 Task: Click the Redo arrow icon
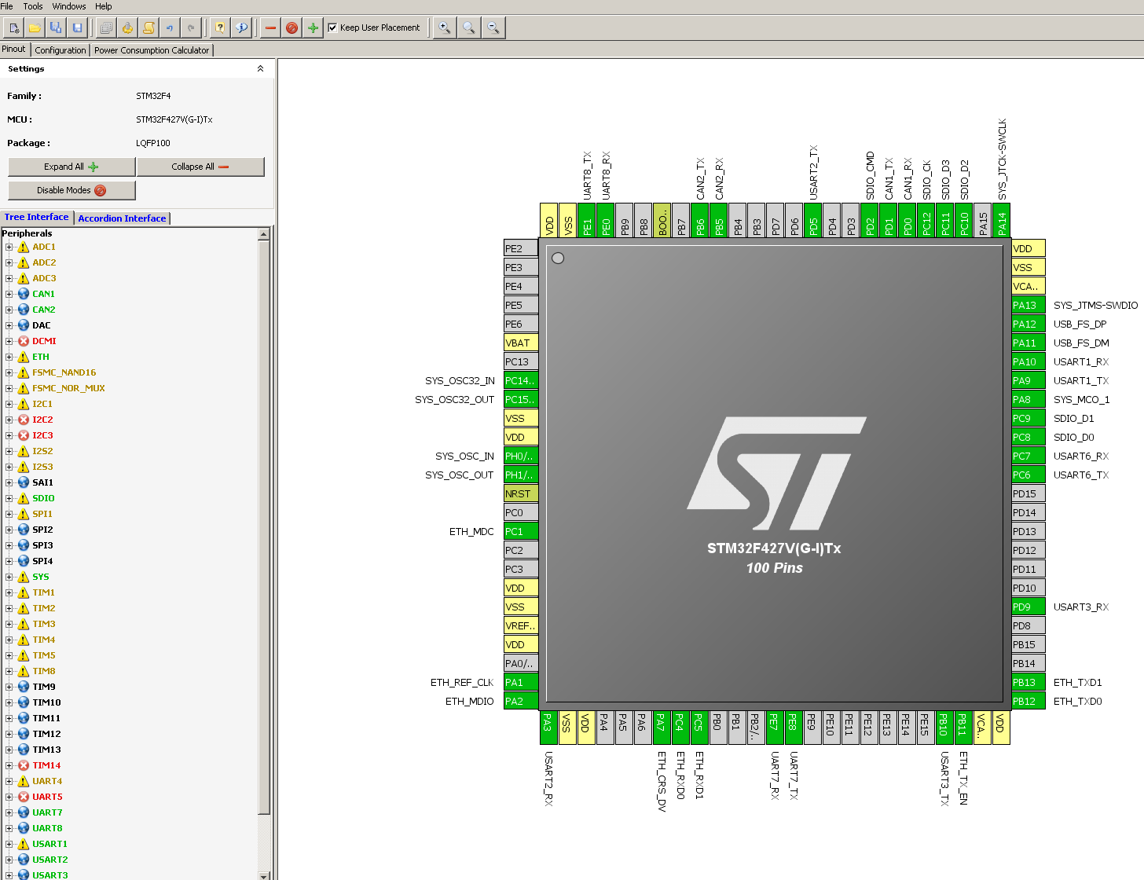coord(191,27)
